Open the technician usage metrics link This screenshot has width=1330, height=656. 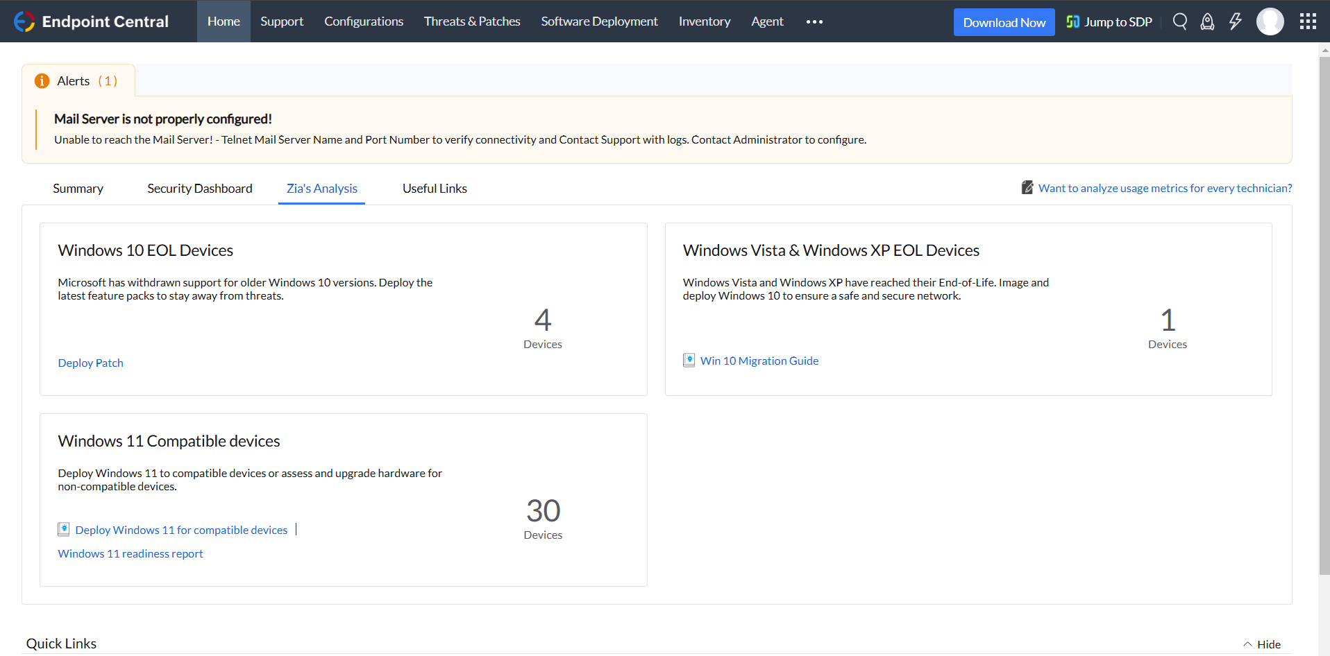click(x=1165, y=188)
